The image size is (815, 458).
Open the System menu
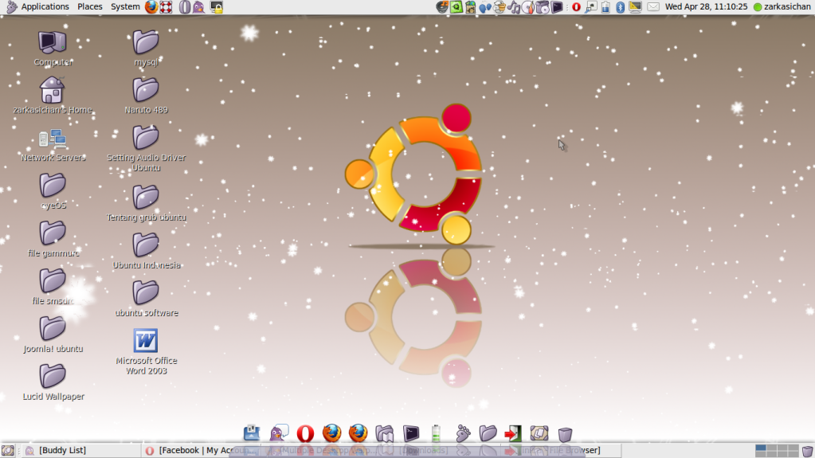pyautogui.click(x=125, y=6)
